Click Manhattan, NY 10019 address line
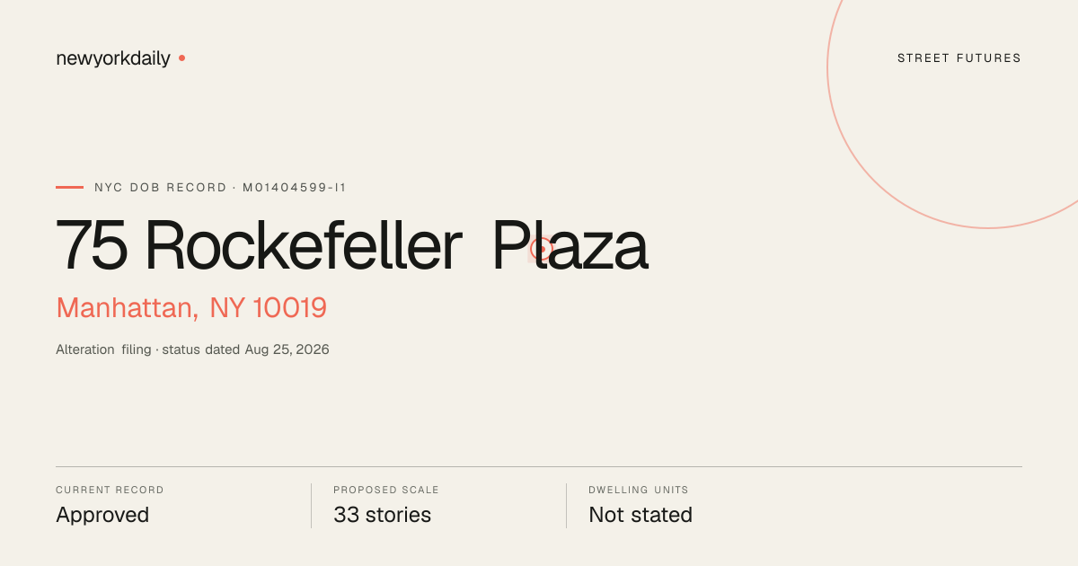Image resolution: width=1078 pixels, height=566 pixels. coord(191,308)
